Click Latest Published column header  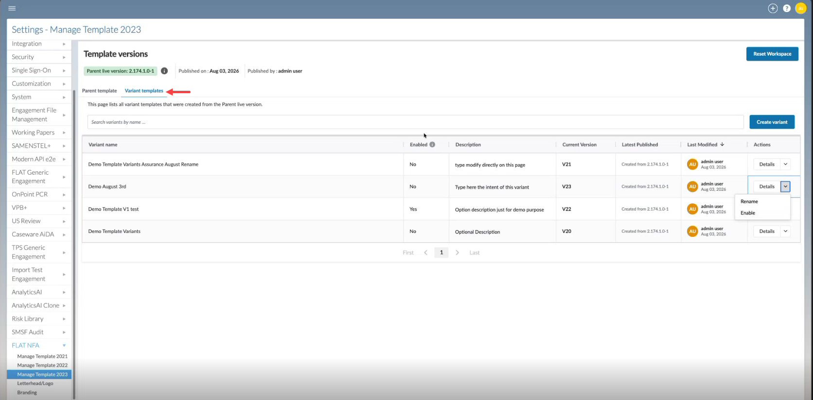[639, 145]
